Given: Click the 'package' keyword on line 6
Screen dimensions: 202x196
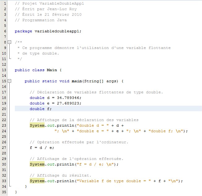Looking at the screenshot, I should coord(23,31).
